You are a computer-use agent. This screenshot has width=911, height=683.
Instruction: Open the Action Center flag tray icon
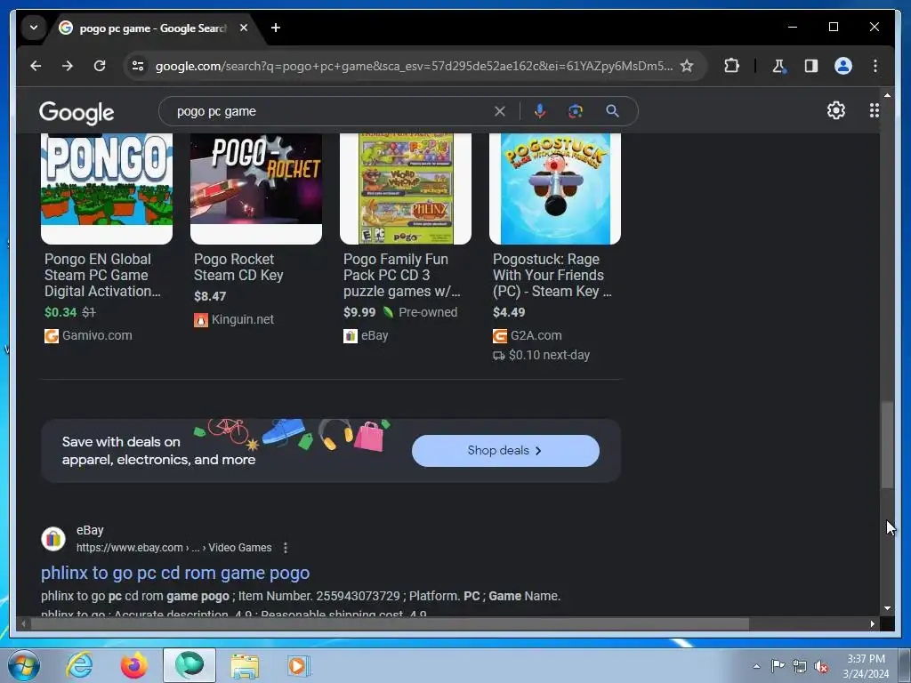tap(778, 666)
